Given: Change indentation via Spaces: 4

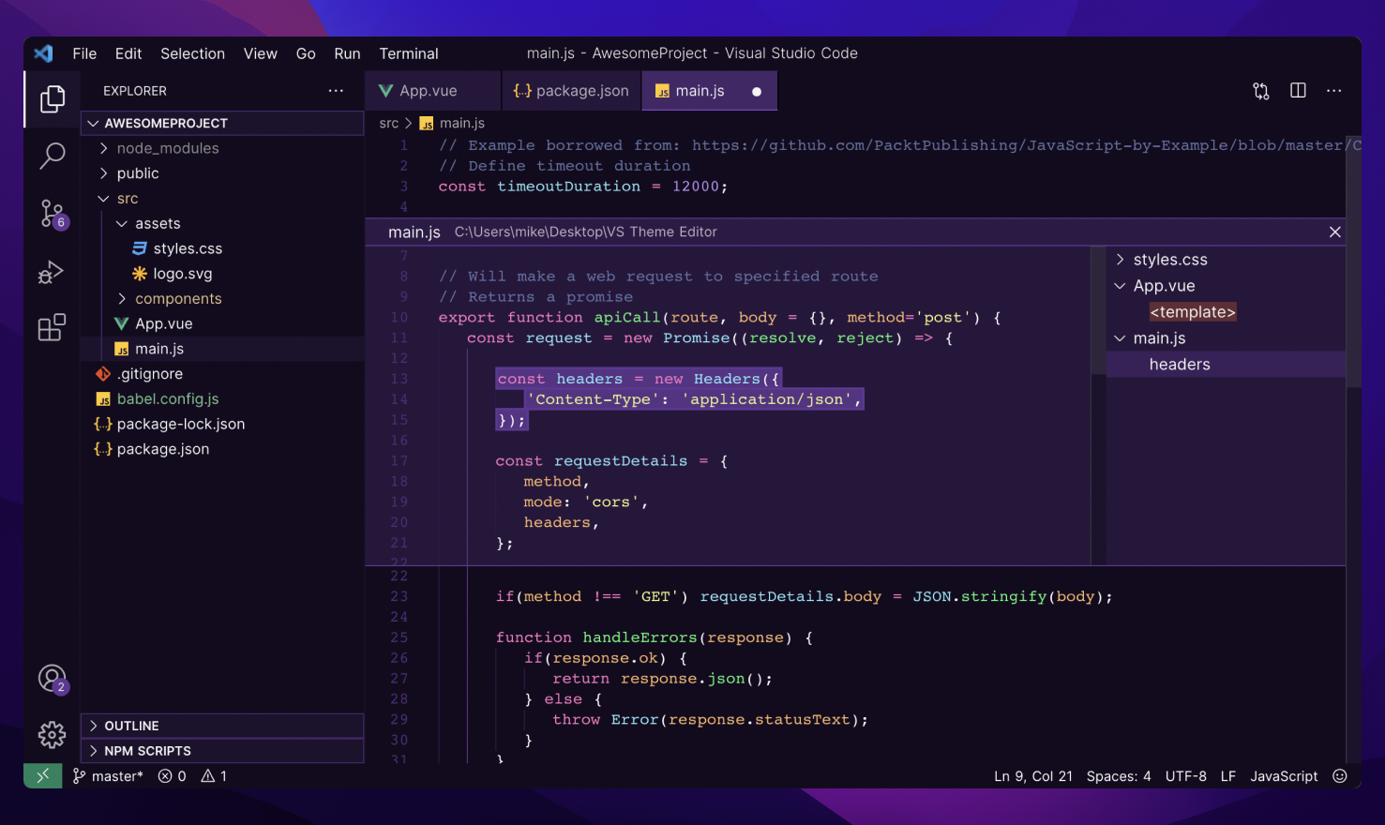Looking at the screenshot, I should (x=1119, y=776).
